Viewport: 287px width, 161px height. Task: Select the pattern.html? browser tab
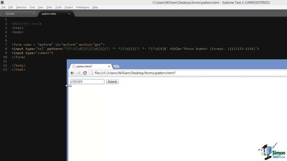click(91, 67)
